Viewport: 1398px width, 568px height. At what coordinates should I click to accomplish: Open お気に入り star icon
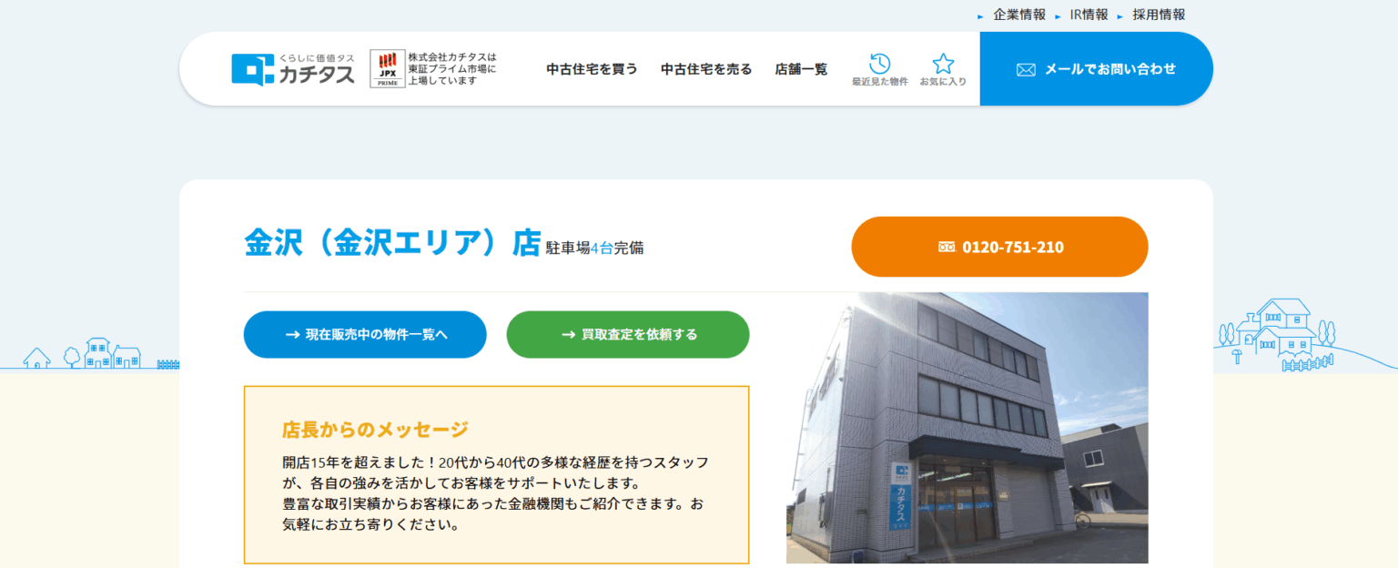(x=943, y=64)
